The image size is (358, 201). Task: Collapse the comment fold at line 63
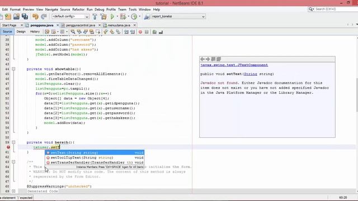(13, 162)
